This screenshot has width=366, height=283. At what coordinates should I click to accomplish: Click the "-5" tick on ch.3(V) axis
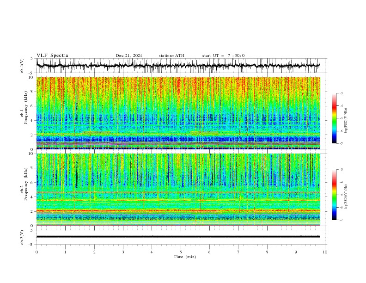pyautogui.click(x=31, y=245)
